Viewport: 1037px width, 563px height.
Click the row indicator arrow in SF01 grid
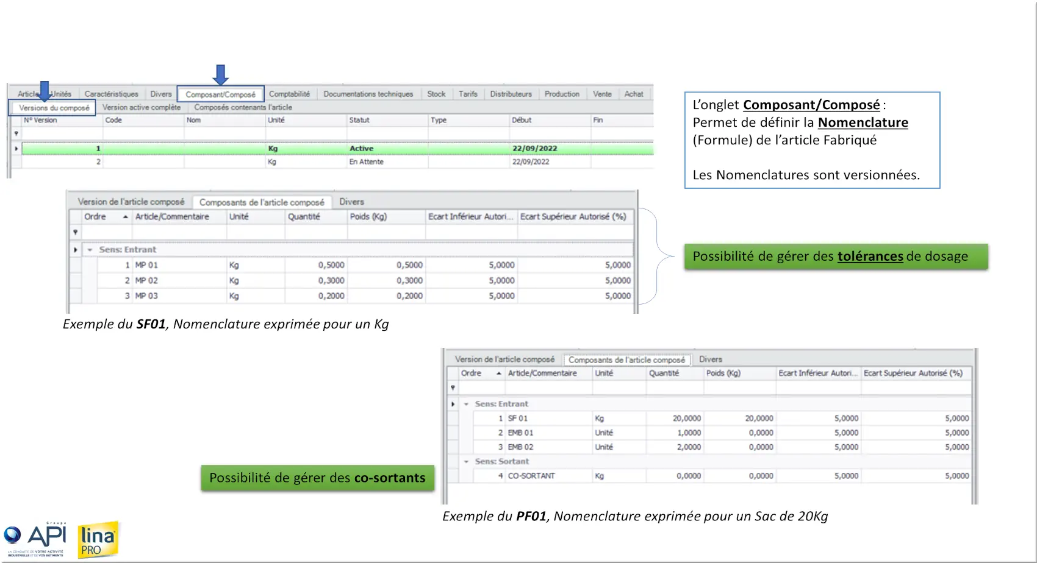coord(76,250)
